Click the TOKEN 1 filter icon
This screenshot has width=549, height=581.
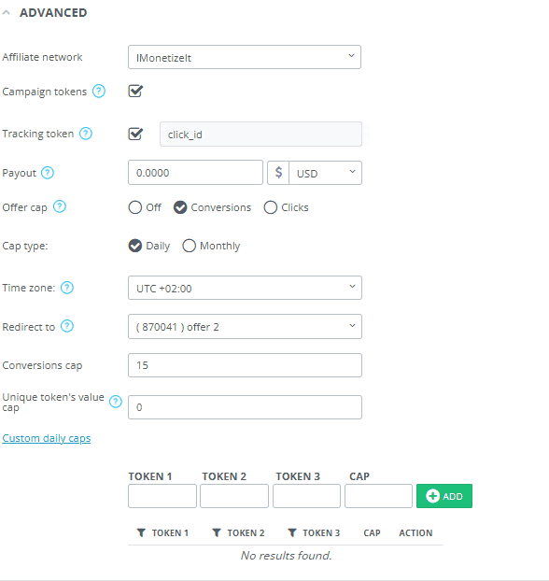[x=141, y=532]
